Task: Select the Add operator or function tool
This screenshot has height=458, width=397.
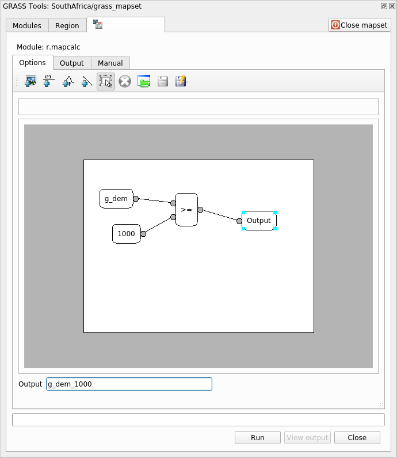Action: point(68,82)
